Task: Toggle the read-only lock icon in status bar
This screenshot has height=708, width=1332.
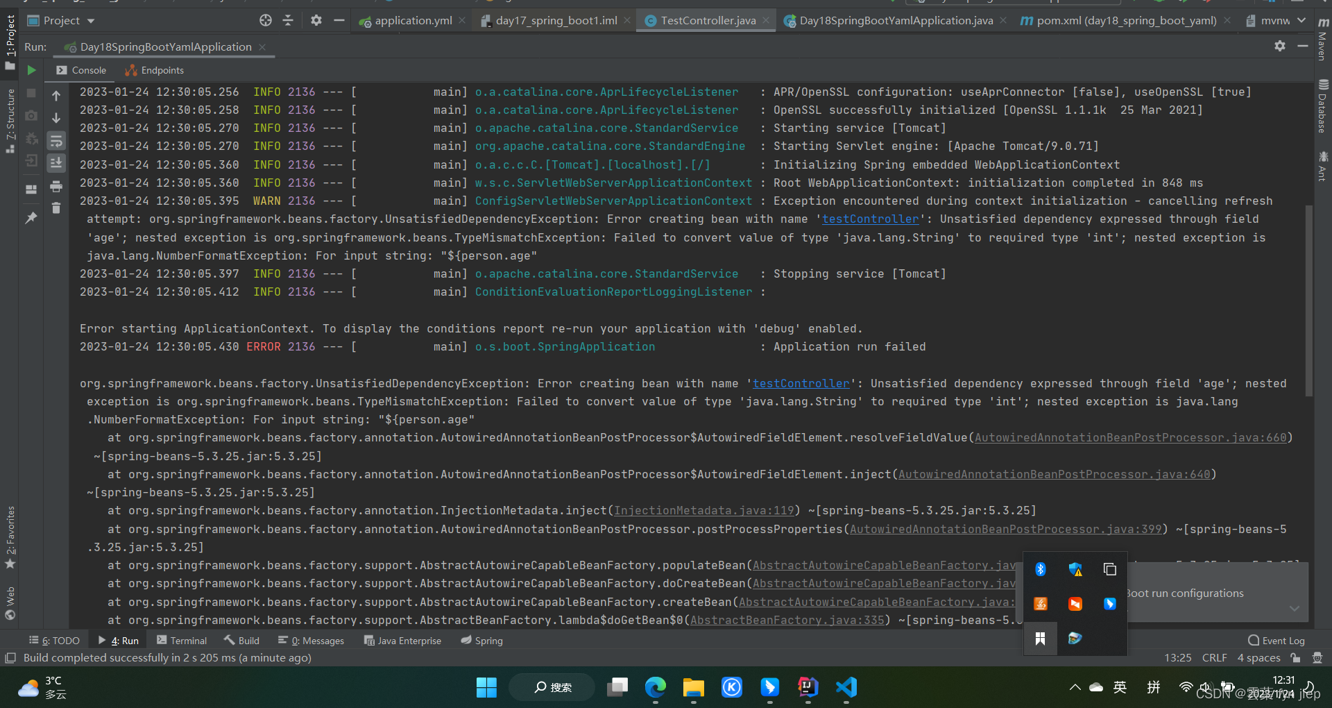Action: click(x=1295, y=657)
